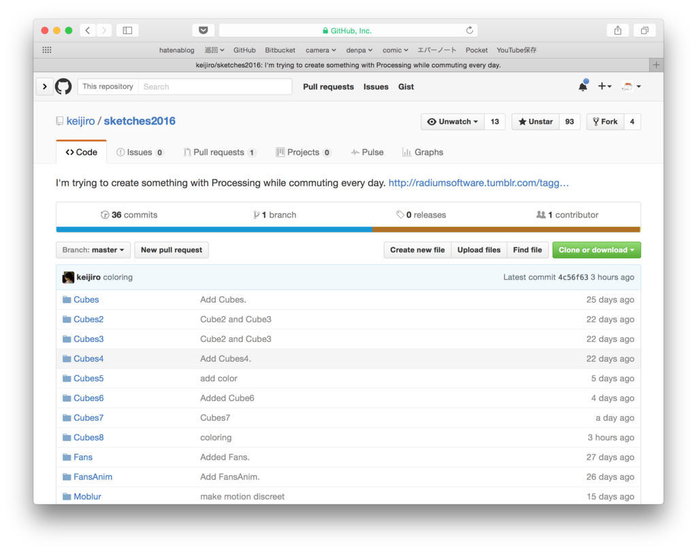Open the 'make motion discreet' commit message

coord(242,496)
